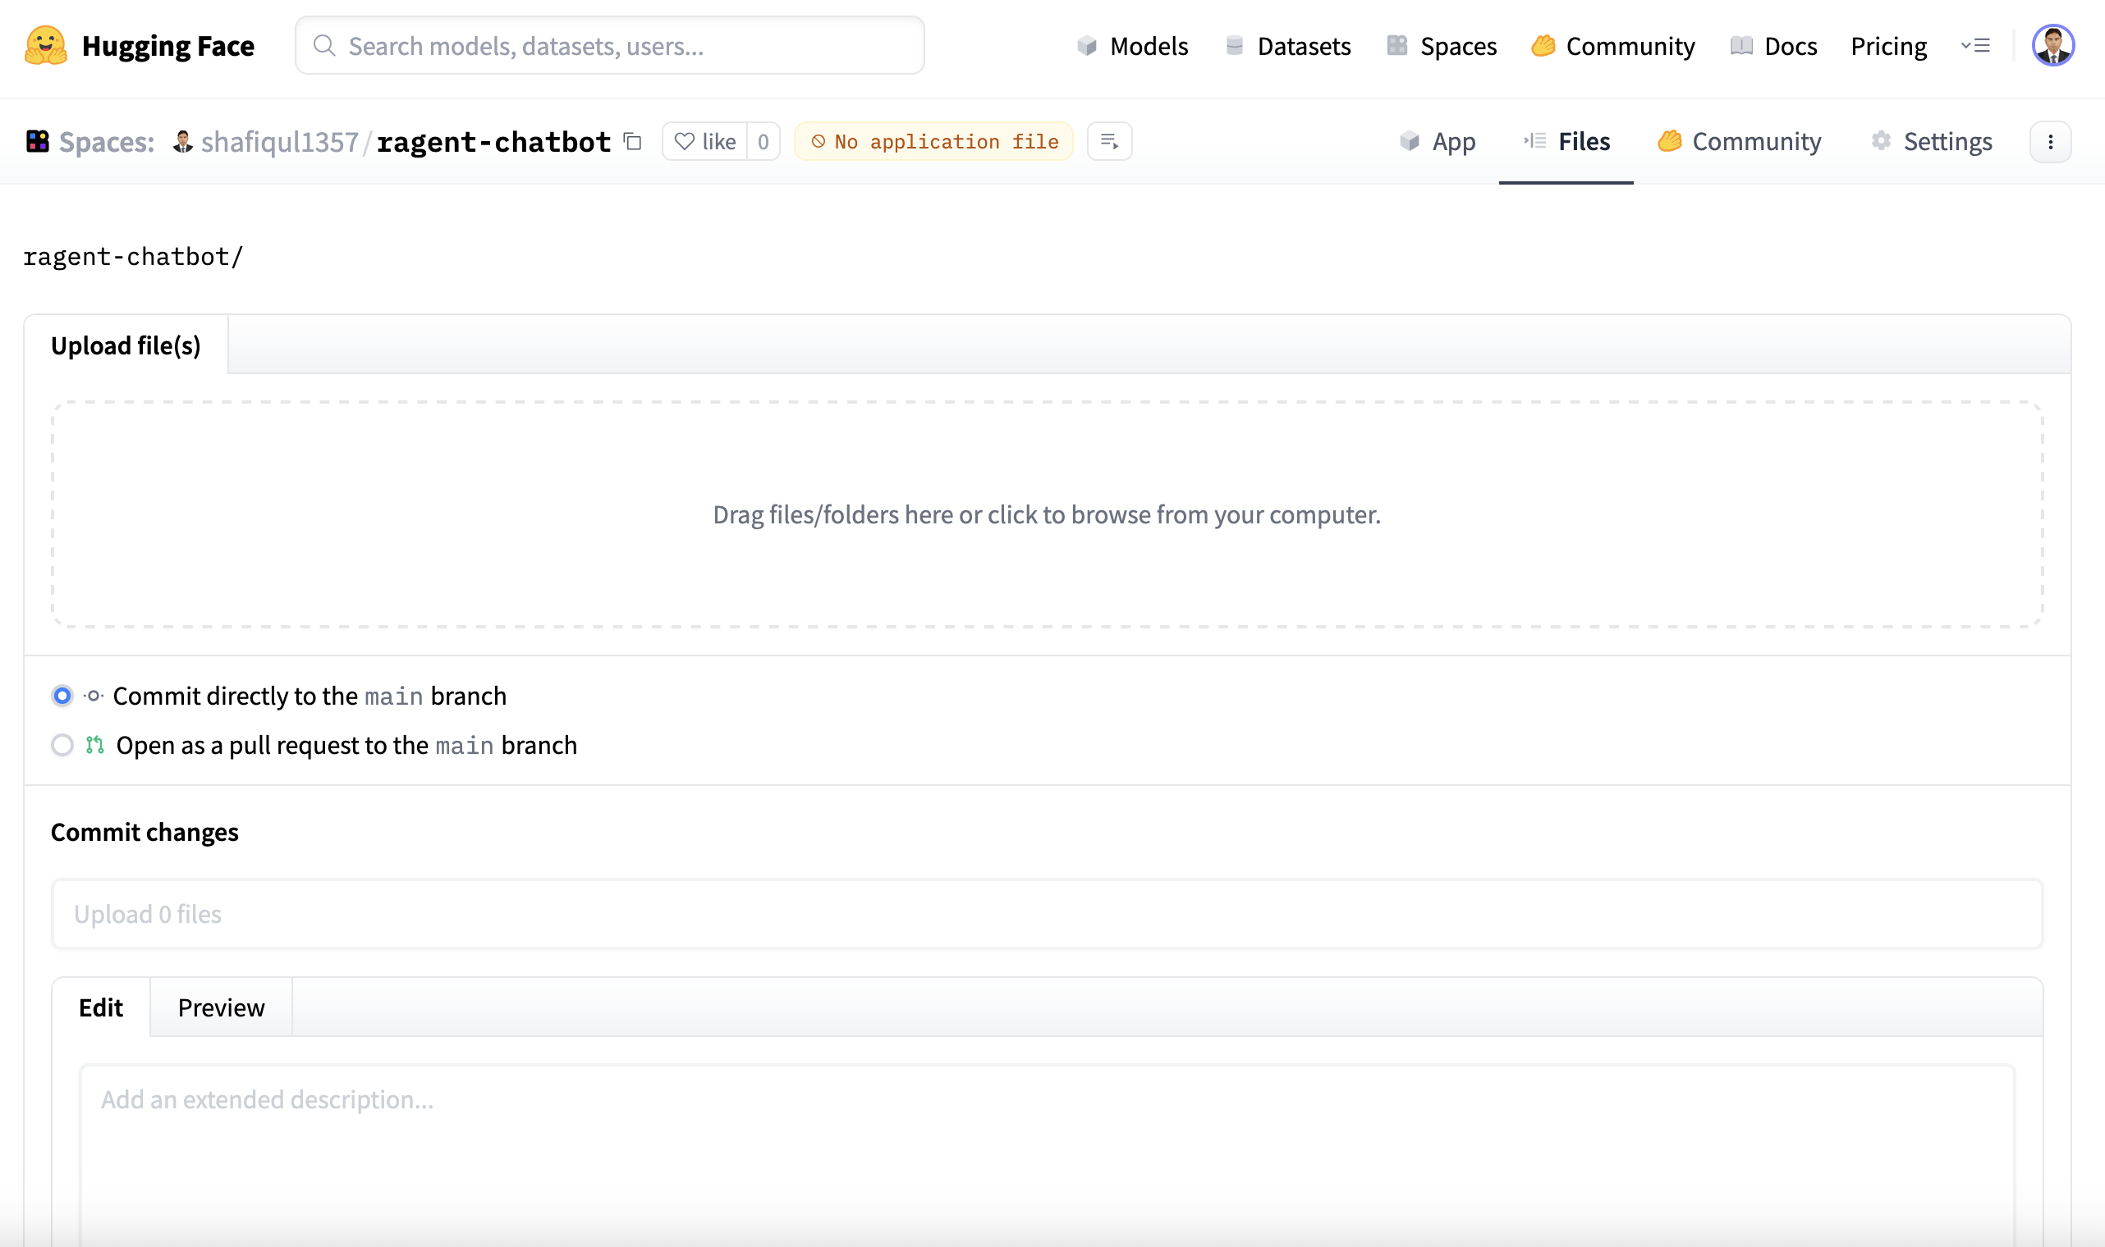Screen dimensions: 2105x1247
Task: Click the No application file status badge
Action: 934,141
